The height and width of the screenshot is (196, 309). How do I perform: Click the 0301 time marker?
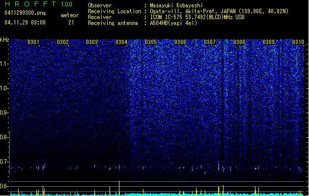pos(33,42)
